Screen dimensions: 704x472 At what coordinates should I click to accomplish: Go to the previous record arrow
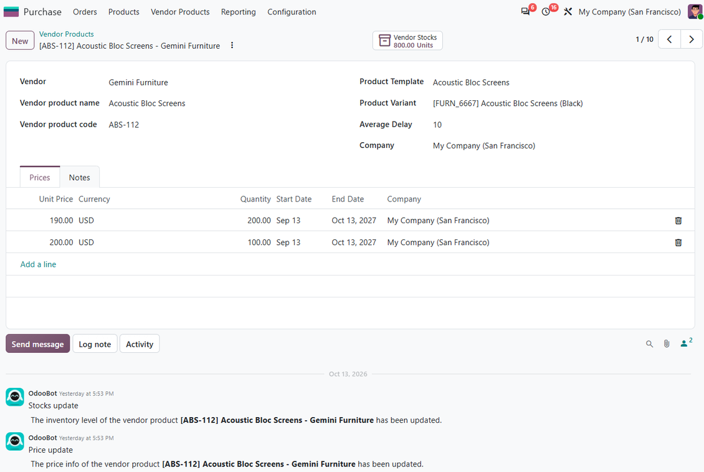670,39
